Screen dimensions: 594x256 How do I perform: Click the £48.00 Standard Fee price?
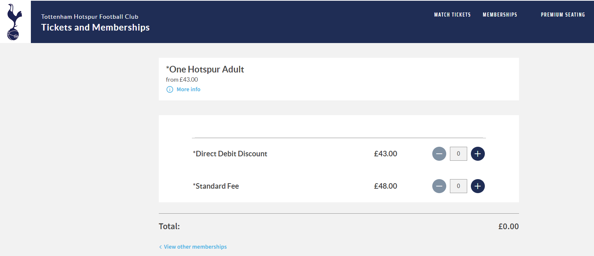[385, 186]
